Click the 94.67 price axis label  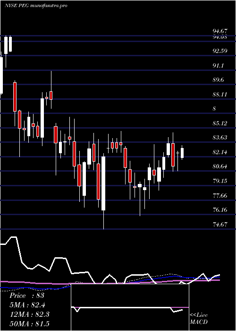point(220,31)
